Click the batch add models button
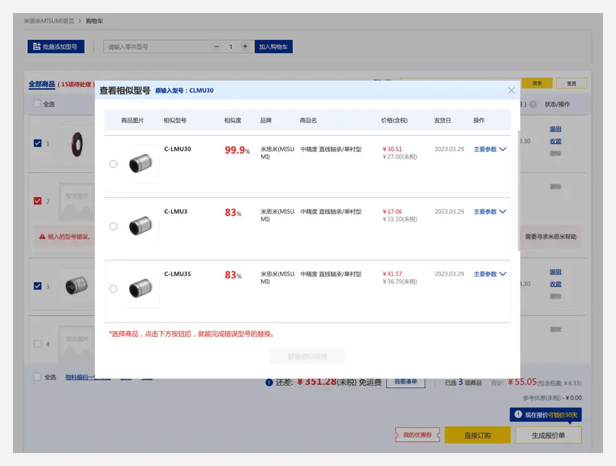 click(56, 47)
